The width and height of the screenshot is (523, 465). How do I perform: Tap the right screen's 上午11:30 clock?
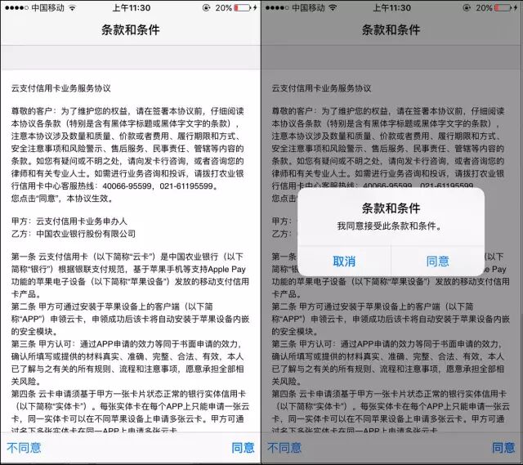pyautogui.click(x=391, y=7)
